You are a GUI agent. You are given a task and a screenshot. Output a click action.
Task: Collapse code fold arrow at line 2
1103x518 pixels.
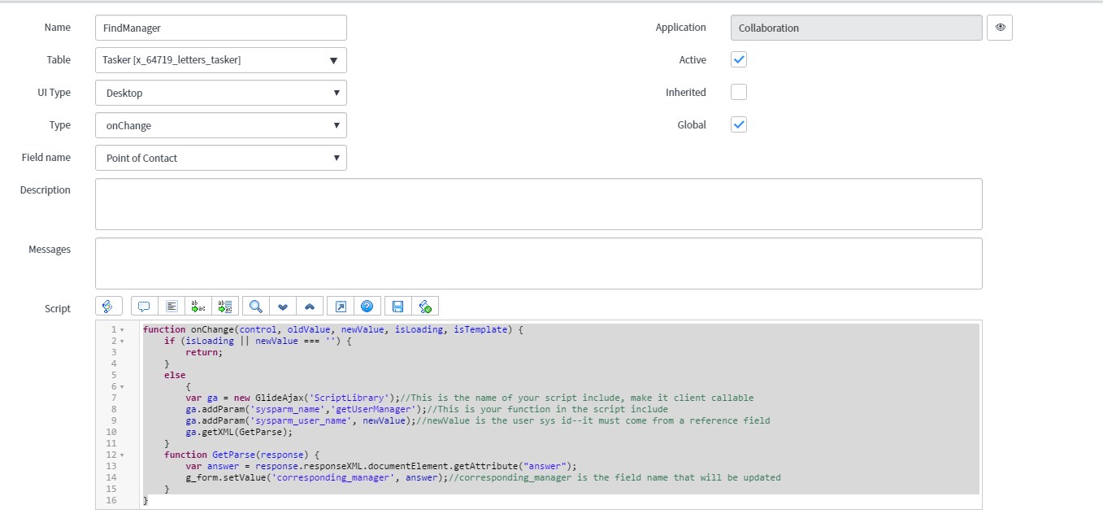[x=122, y=341]
